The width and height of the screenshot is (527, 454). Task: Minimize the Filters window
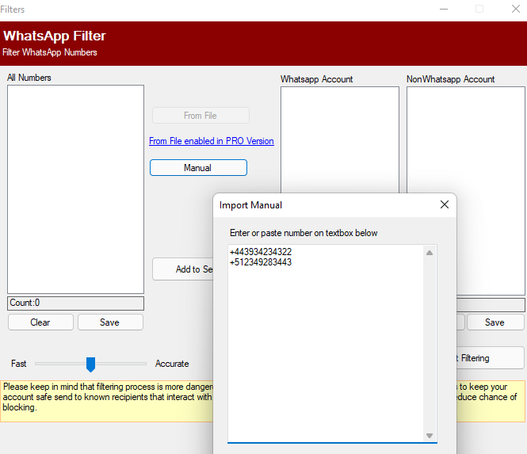(444, 9)
